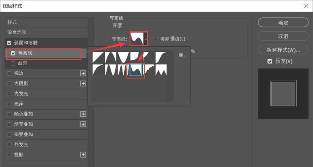Image resolution: width=313 pixels, height=167 pixels.
Task: Close the 图层样式 dialog
Action: [306, 6]
